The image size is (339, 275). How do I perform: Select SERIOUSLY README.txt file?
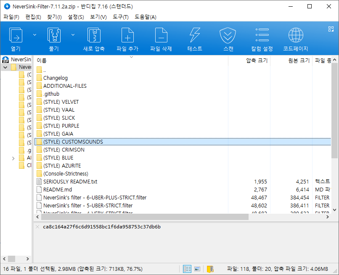(183, 182)
